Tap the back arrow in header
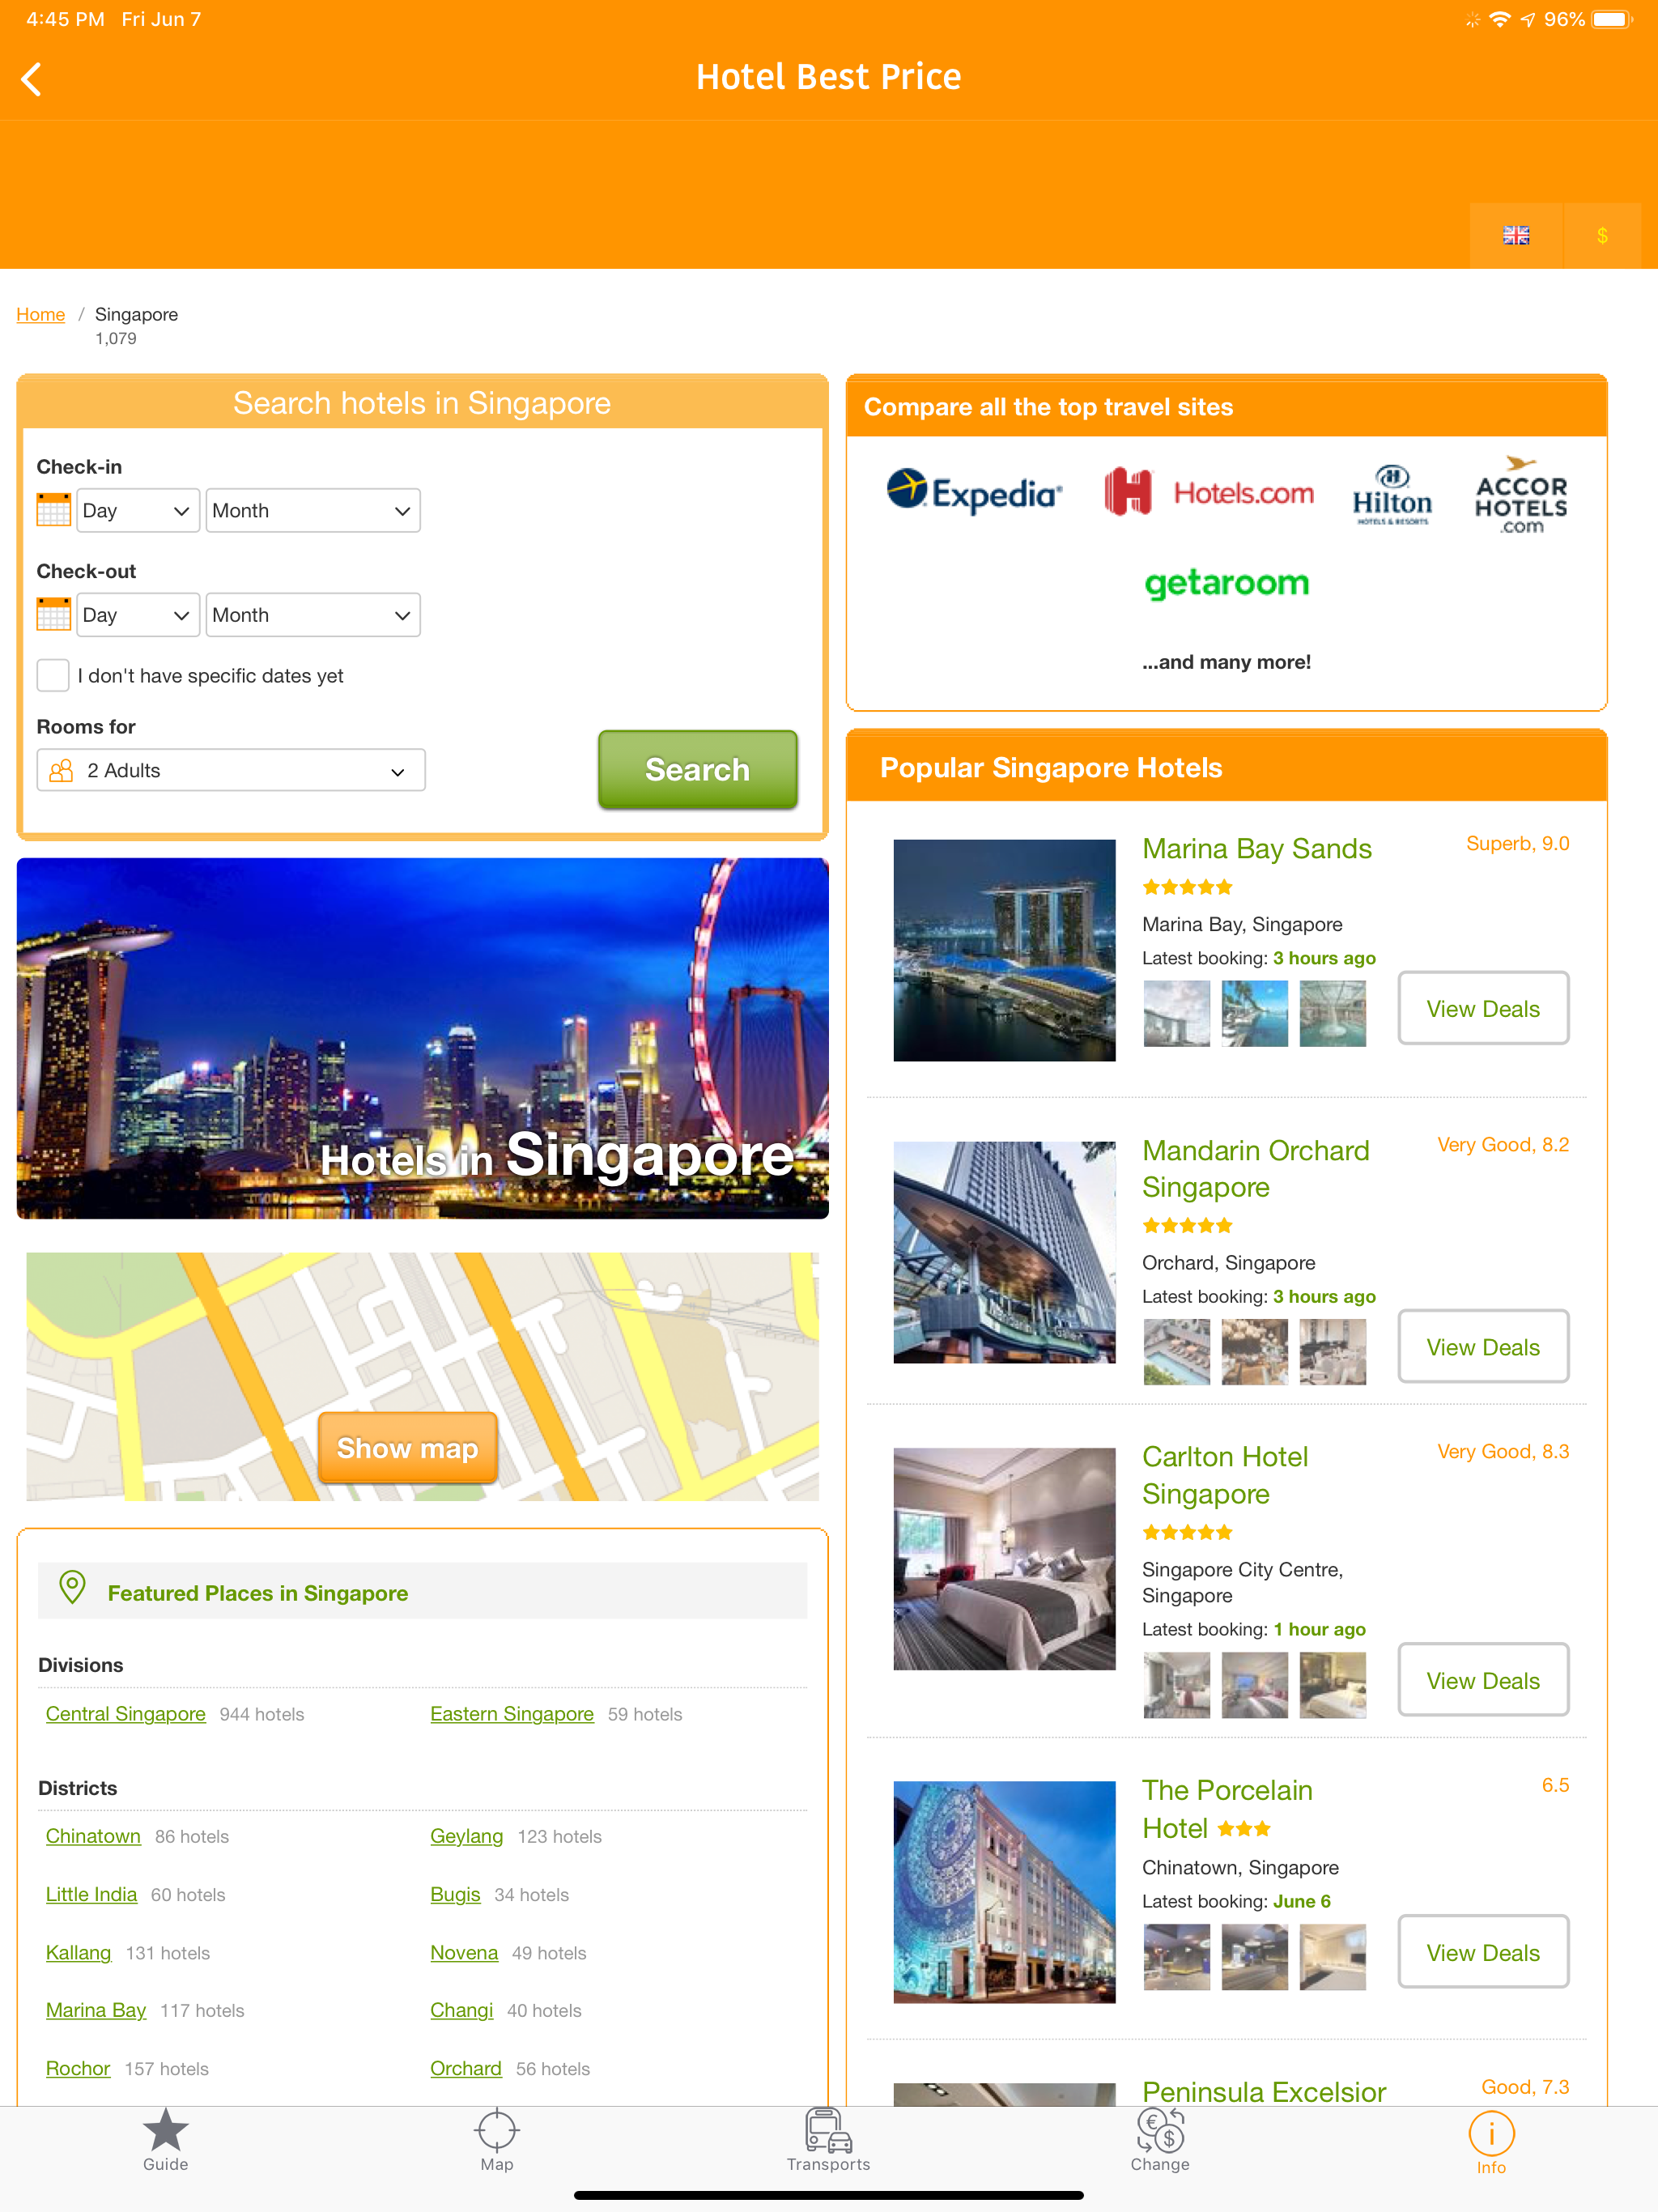Viewport: 1658px width, 2212px height. 32,78
